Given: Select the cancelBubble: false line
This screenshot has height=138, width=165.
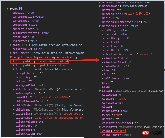Looking at the screenshot, I should [28, 17].
